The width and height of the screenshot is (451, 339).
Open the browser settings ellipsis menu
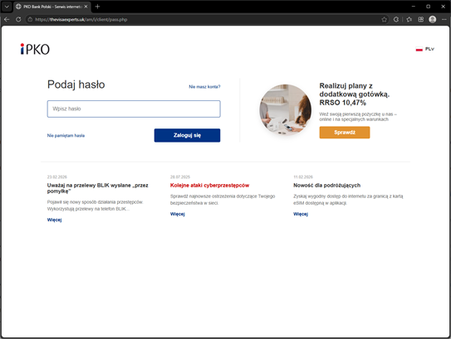pos(444,20)
